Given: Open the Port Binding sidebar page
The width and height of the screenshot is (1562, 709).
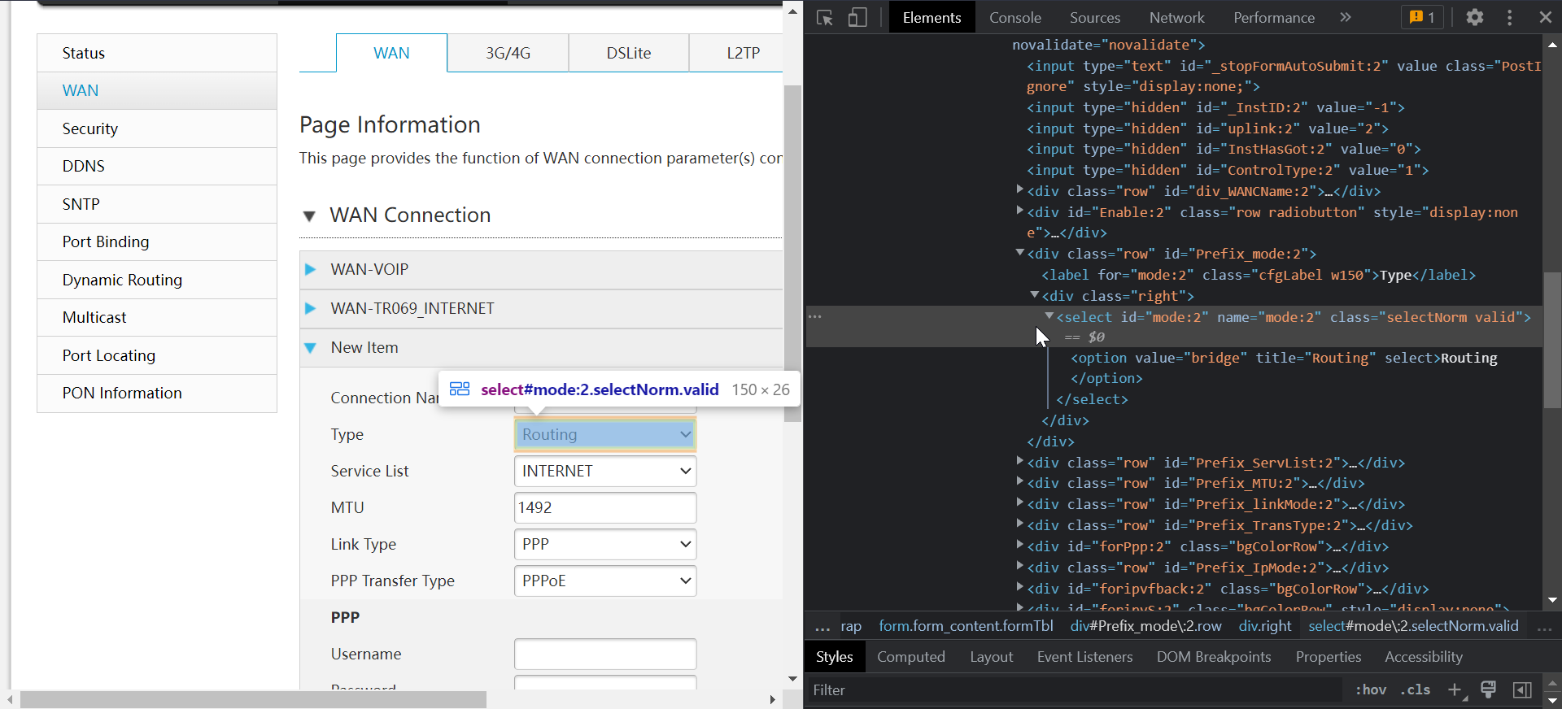Looking at the screenshot, I should click(157, 241).
